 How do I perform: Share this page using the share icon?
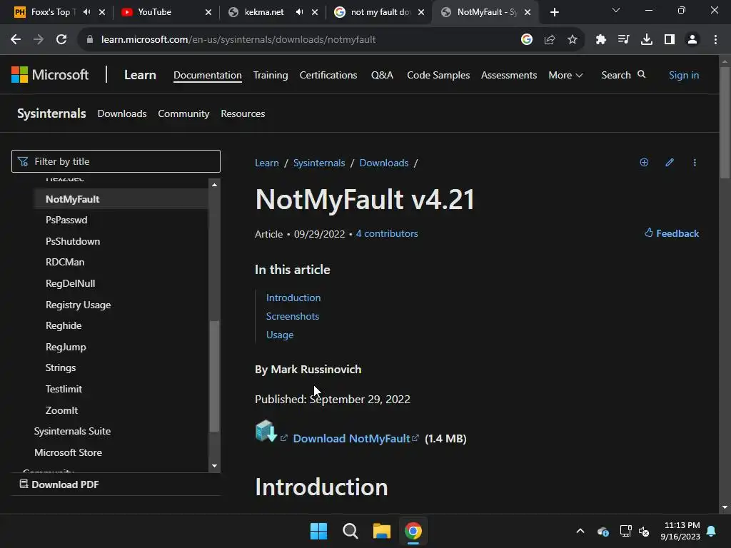coord(550,40)
